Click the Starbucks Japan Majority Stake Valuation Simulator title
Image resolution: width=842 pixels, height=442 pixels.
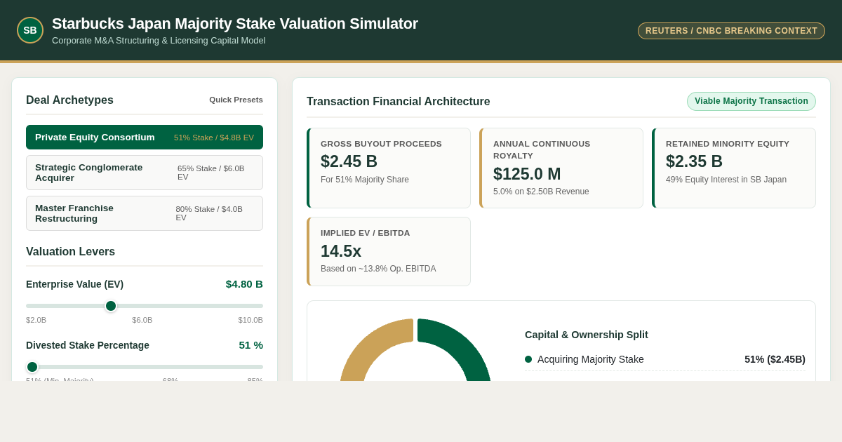(x=235, y=24)
